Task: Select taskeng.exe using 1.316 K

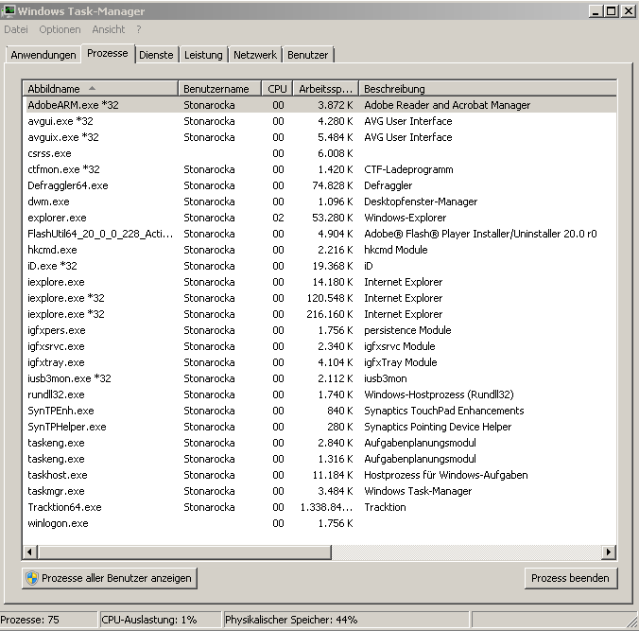Action: (319, 459)
